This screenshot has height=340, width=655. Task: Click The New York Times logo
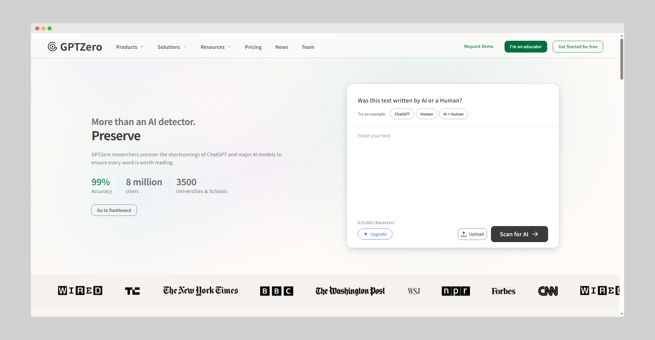point(201,291)
